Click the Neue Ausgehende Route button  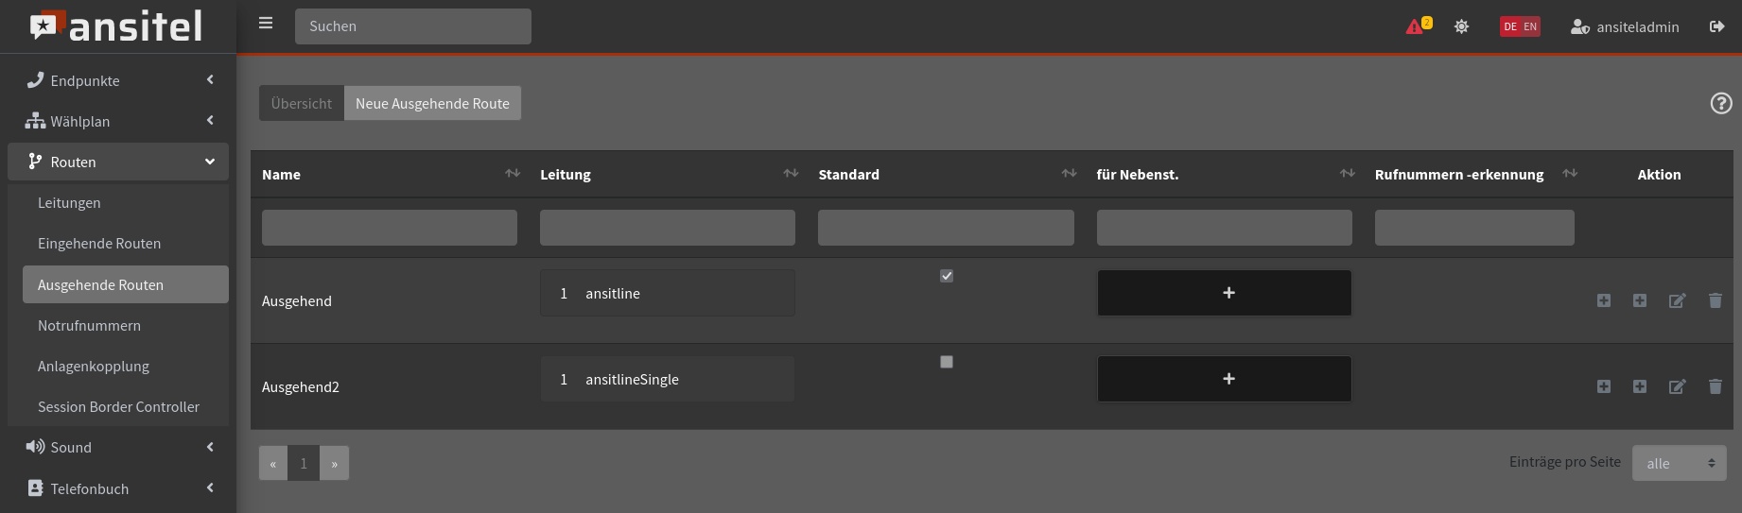[432, 103]
